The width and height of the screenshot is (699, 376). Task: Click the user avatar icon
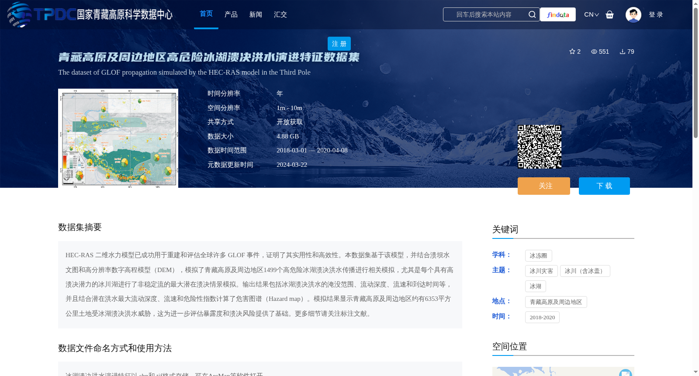tap(633, 14)
